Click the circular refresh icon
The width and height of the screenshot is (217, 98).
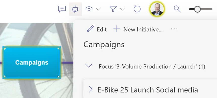(137, 9)
